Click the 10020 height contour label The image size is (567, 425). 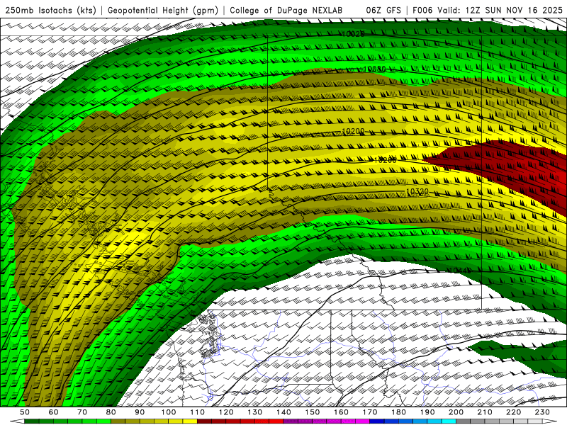click(353, 34)
